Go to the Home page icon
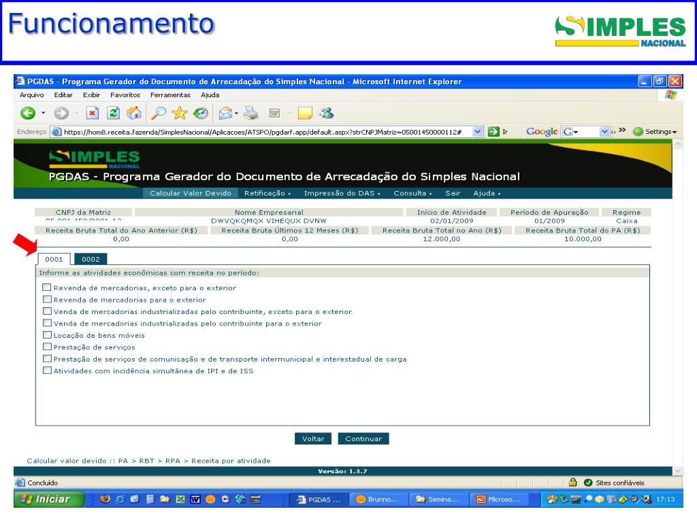This screenshot has height=522, width=697. pos(134,114)
